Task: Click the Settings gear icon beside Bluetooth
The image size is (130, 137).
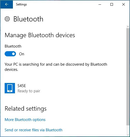Action: pos(7,19)
